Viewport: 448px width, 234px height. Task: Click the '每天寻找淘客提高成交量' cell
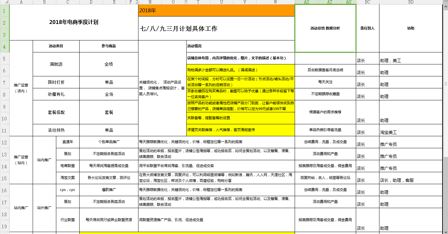point(109,166)
